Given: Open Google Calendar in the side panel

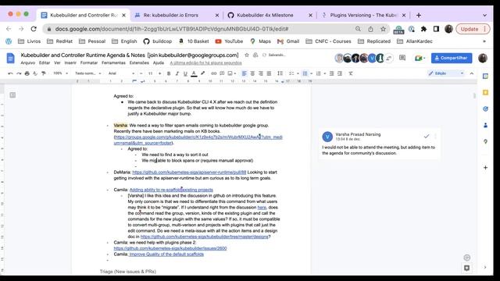Looking at the screenshot, I should coord(485,76).
